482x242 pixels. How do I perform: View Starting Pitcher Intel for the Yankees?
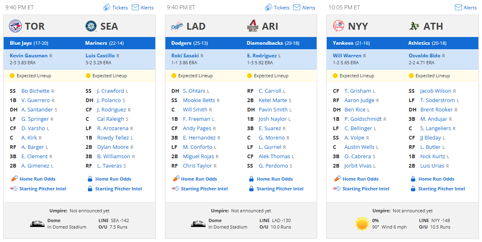366,189
